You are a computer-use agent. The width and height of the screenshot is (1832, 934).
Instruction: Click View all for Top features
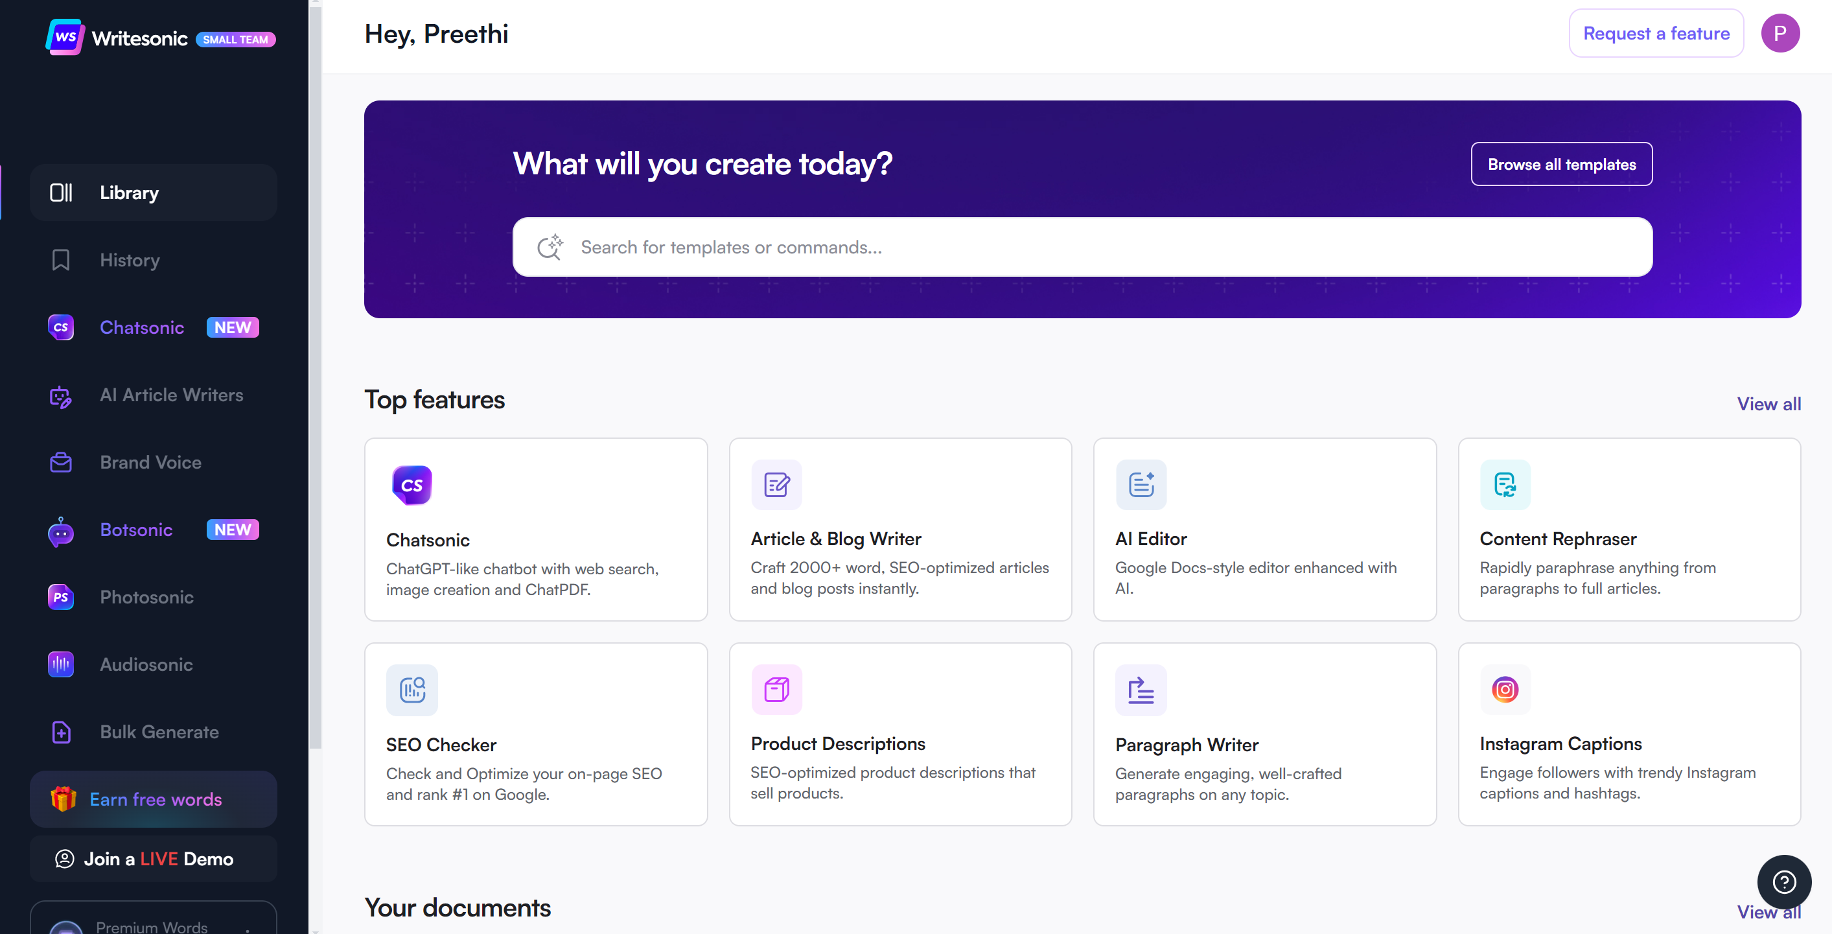click(x=1768, y=404)
